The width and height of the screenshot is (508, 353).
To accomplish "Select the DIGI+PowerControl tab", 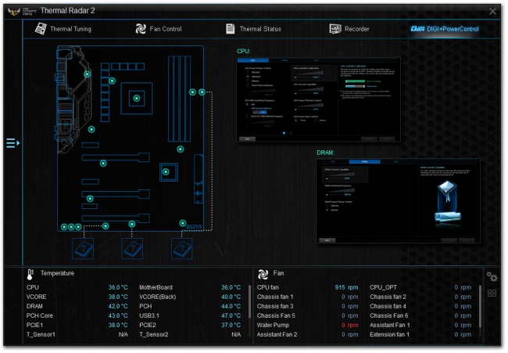I will tap(444, 29).
